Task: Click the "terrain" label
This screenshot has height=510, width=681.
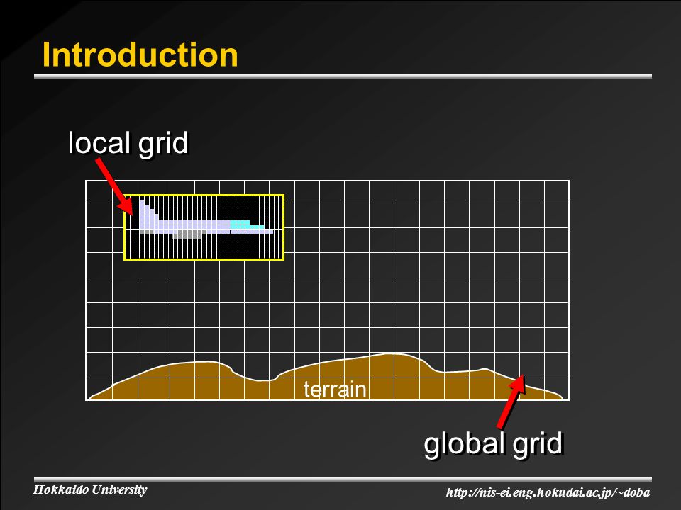Action: [x=334, y=389]
